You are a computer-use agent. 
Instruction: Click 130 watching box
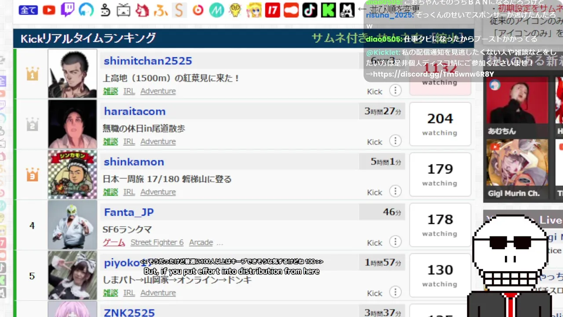[440, 275]
